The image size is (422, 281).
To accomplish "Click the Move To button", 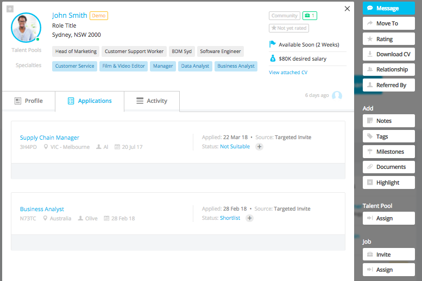I will pos(388,23).
